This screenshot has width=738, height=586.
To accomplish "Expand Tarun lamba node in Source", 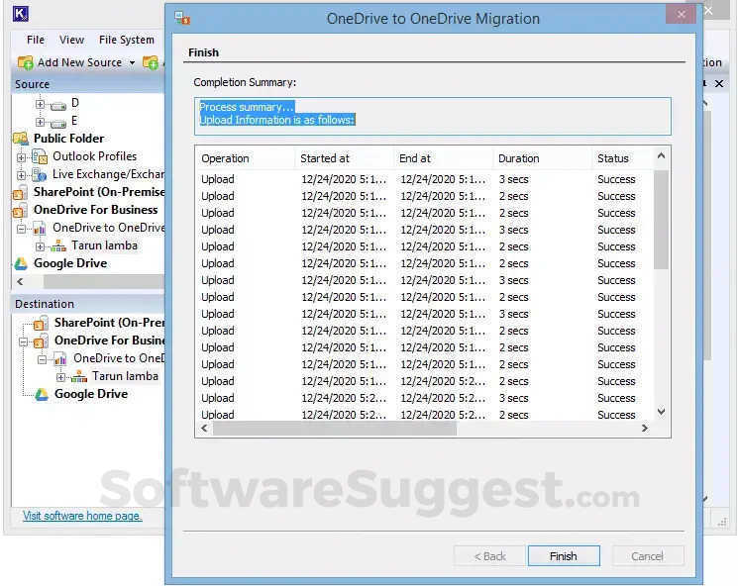I will click(40, 245).
